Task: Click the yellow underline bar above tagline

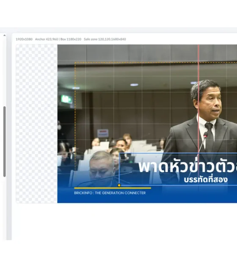Action: 113,188
